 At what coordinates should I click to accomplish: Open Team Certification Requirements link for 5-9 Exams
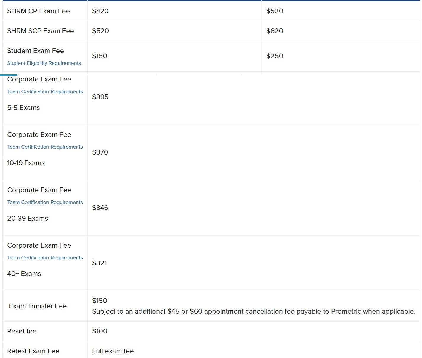point(45,91)
